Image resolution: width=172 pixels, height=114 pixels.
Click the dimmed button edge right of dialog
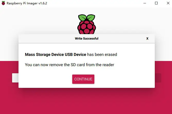click(158, 78)
